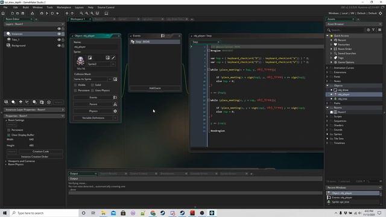
Task: Create a new background layer icon
Action: point(6,102)
